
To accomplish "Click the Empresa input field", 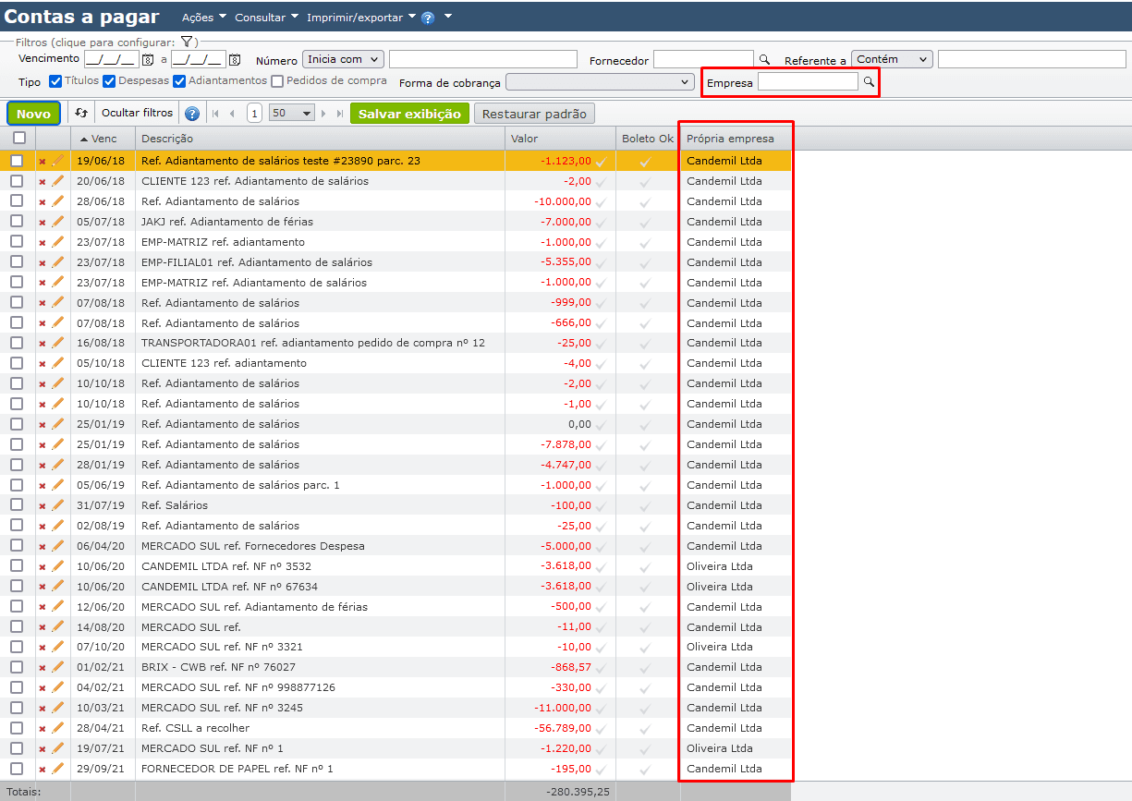I will click(x=808, y=82).
